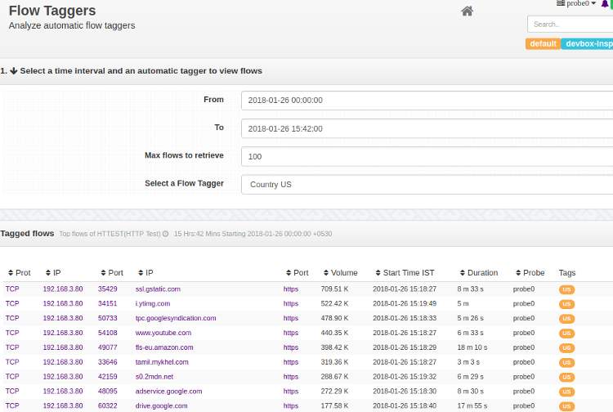This screenshot has width=613, height=412.
Task: Click US tag in drive.google.com row
Action: (x=566, y=406)
